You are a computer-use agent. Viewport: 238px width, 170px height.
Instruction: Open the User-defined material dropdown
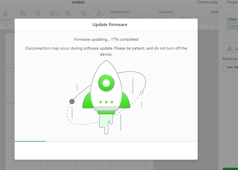pyautogui.click(x=230, y=67)
